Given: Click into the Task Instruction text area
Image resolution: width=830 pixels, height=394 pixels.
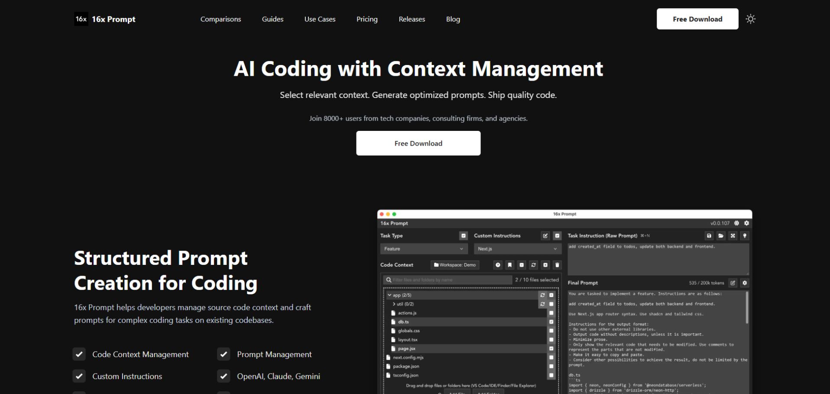Looking at the screenshot, I should tap(658, 259).
